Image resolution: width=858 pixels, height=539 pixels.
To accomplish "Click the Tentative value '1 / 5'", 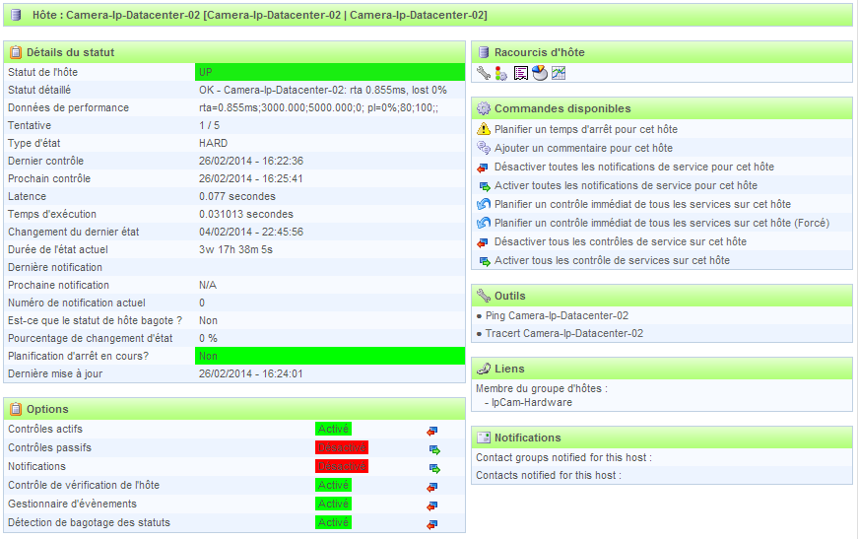I will coord(210,125).
